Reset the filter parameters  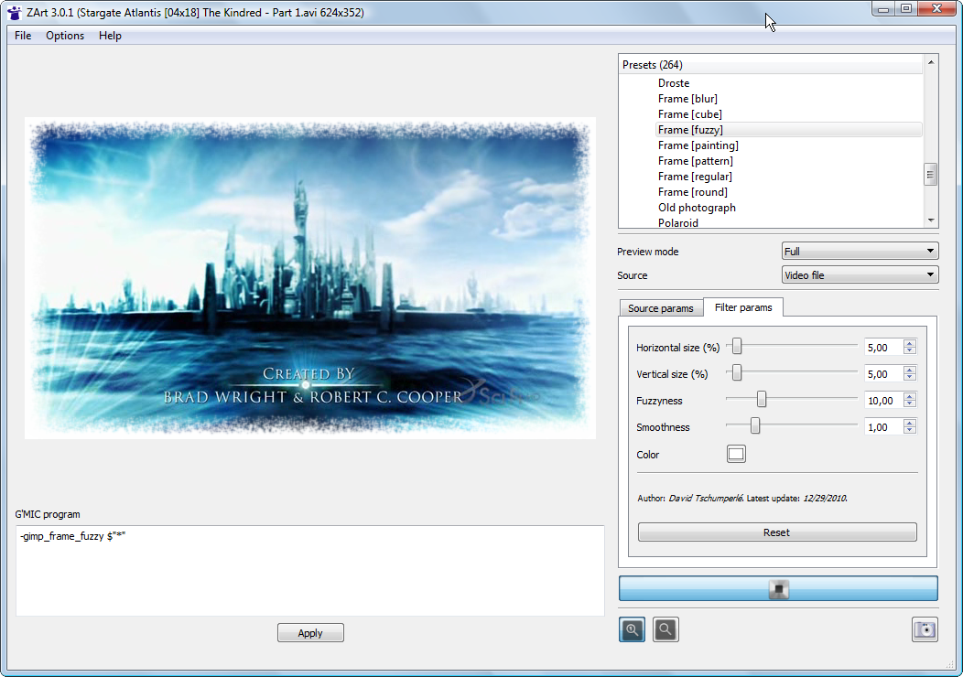click(x=777, y=532)
